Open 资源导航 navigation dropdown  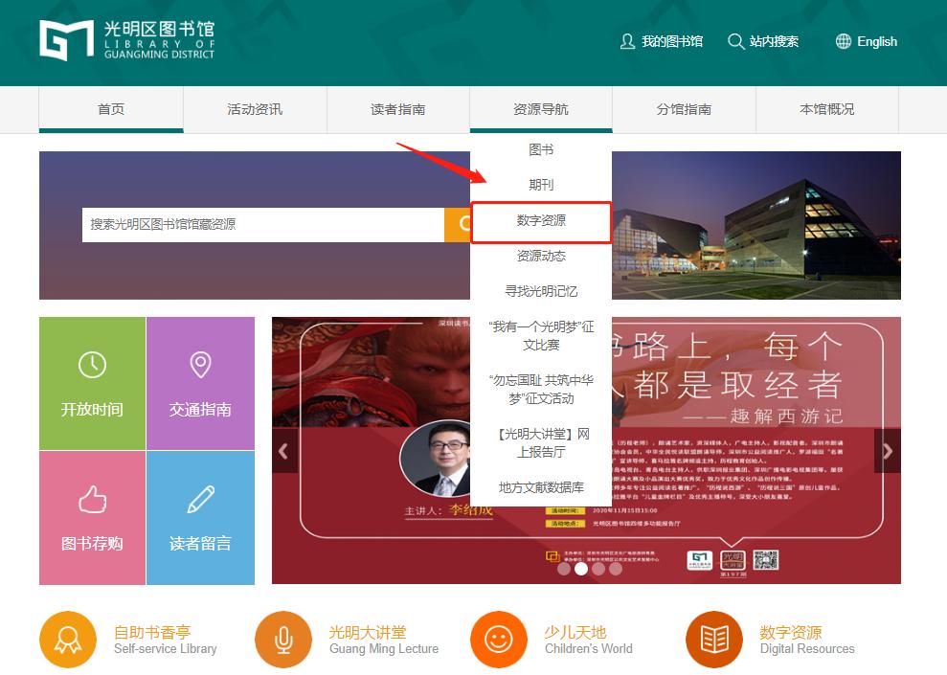(541, 109)
